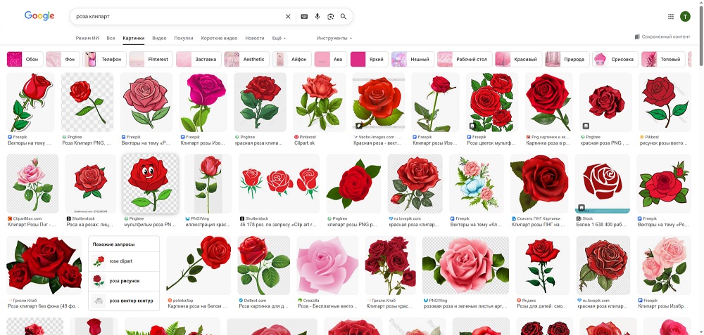The height and width of the screenshot is (335, 704).
Task: Expand the Ещё more-tabs menu
Action: click(279, 38)
